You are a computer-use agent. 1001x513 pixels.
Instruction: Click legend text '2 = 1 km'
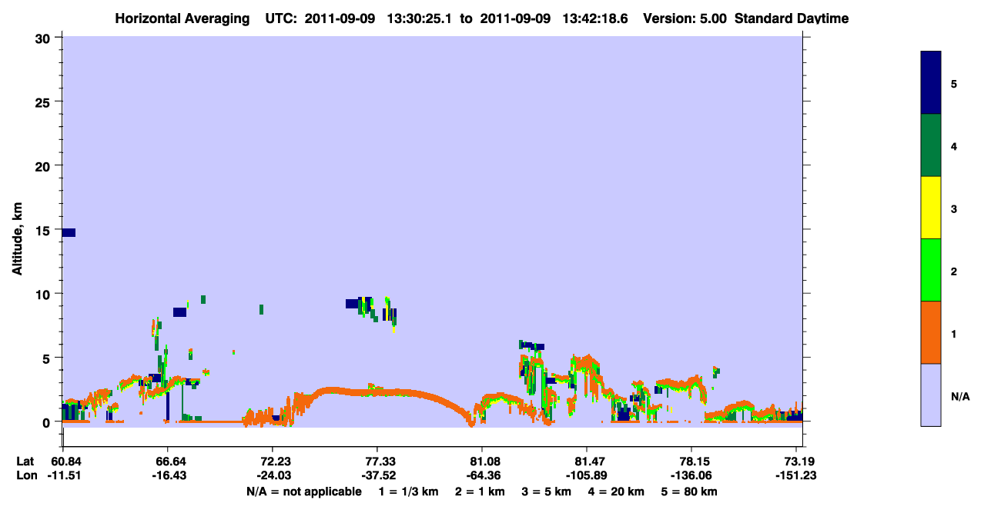tap(480, 491)
